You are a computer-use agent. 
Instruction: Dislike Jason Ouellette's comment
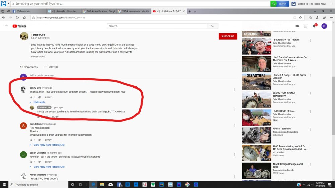coord(39,162)
